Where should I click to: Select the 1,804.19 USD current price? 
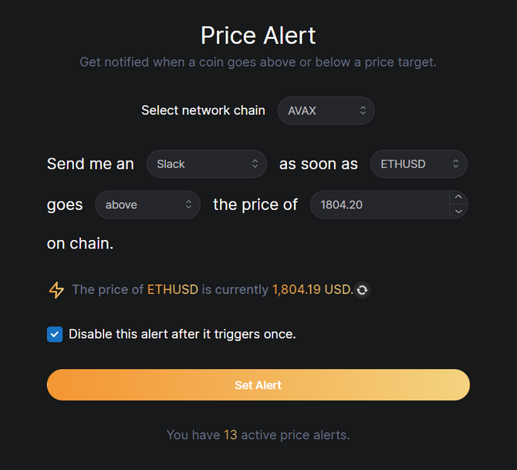[312, 289]
